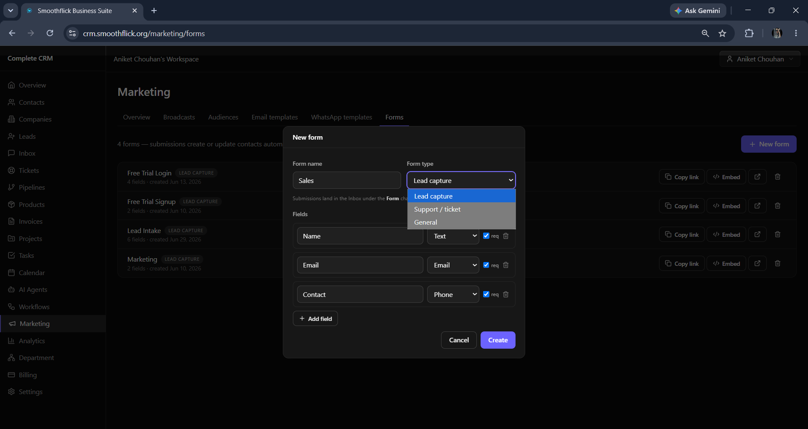Select General form type option
The width and height of the screenshot is (808, 429).
coord(461,222)
